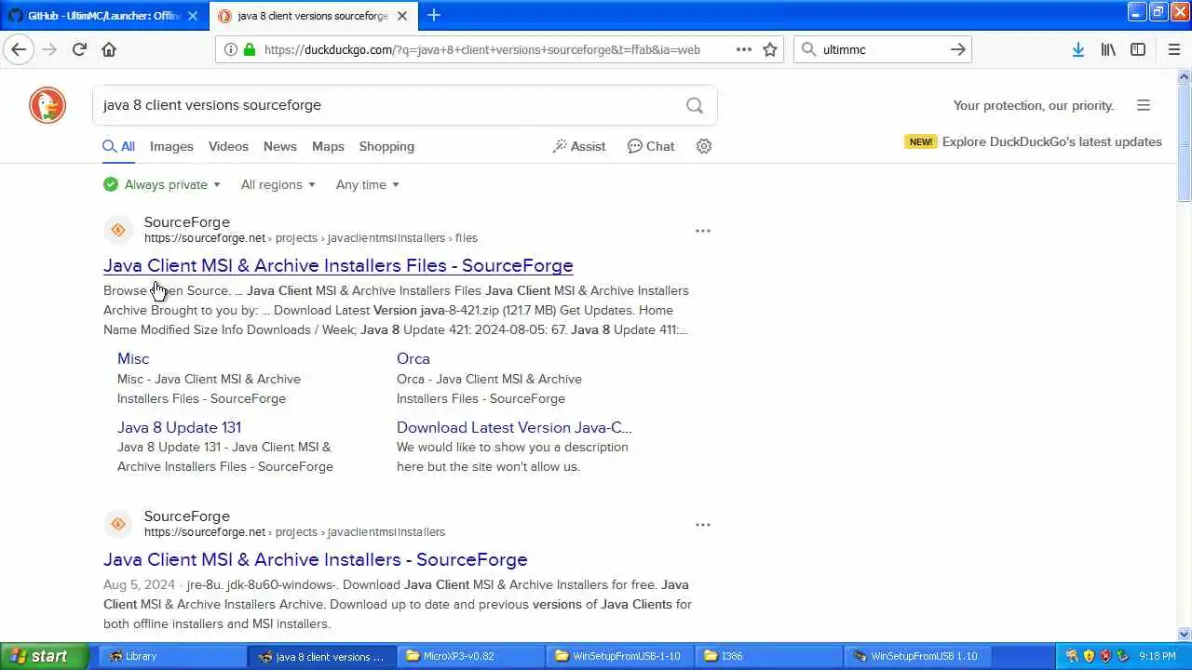The width and height of the screenshot is (1192, 670).
Task: Select the java 8 client versions tab
Action: [314, 16]
